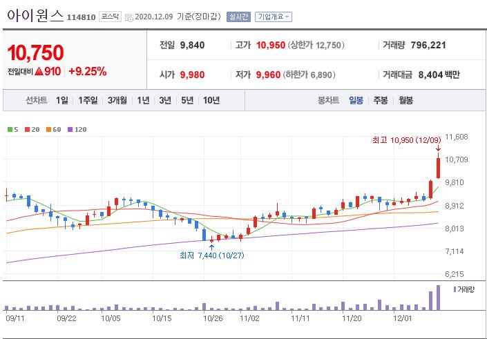Image resolution: width=487 pixels, height=339 pixels.
Task: Click the 전일 value 9,840
Action: pos(192,46)
